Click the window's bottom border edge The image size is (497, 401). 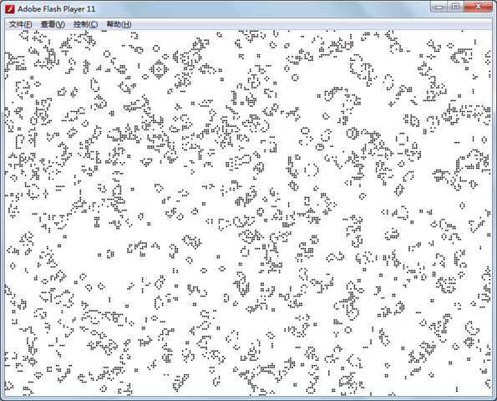249,398
